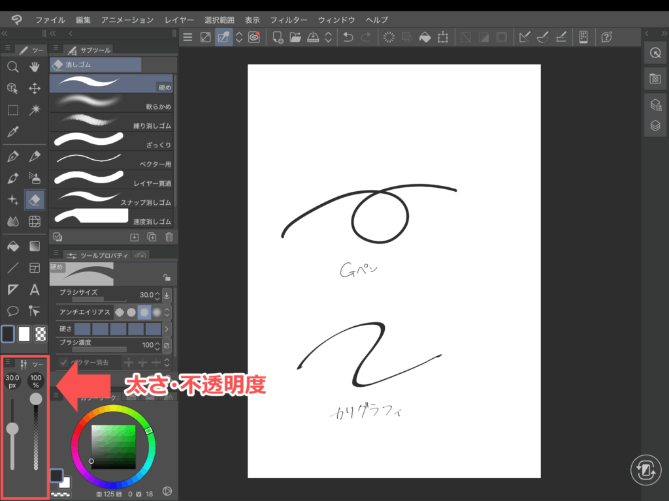Screen dimensions: 669x501
Task: Open the フィルター menu
Action: click(x=289, y=20)
